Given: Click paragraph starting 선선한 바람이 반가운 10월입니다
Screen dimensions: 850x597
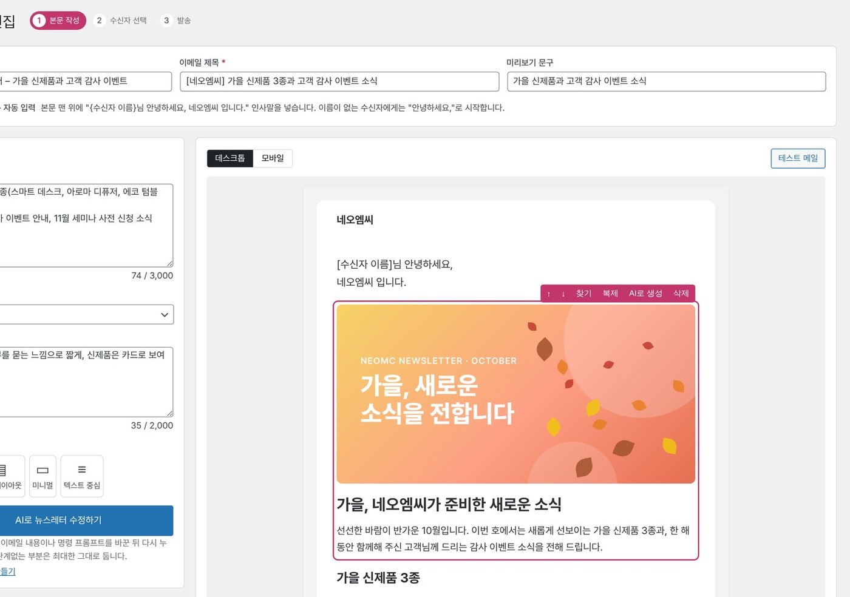Looking at the screenshot, I should (x=514, y=539).
